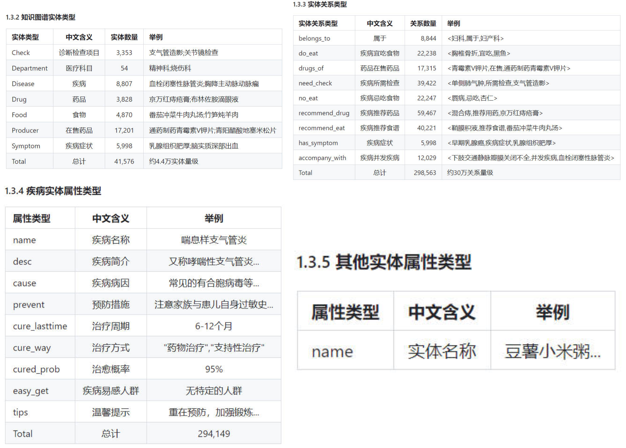Screen dimensions: 626x448
Task: Select the 'recommend_drug' relation cell
Action: click(x=324, y=113)
